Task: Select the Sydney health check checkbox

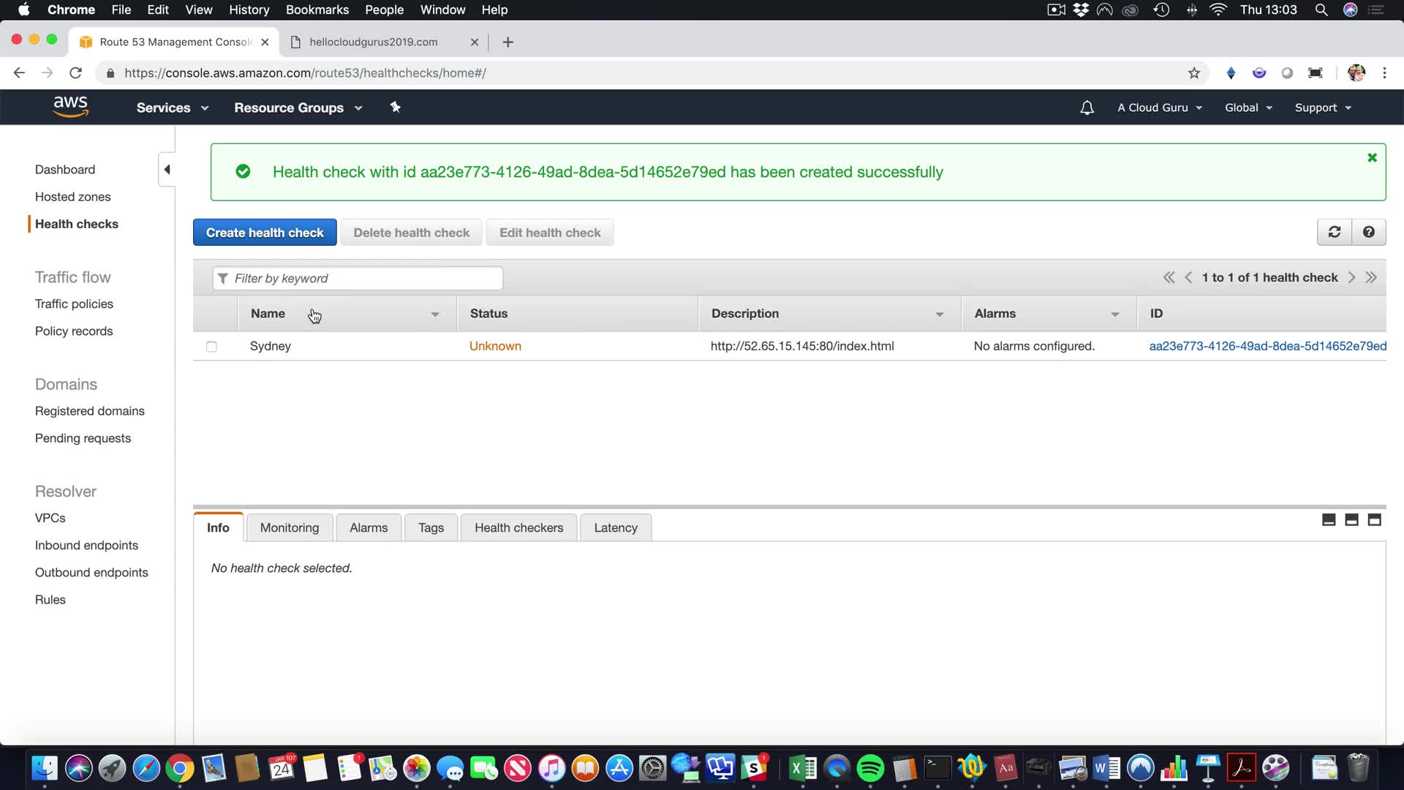Action: (x=211, y=347)
